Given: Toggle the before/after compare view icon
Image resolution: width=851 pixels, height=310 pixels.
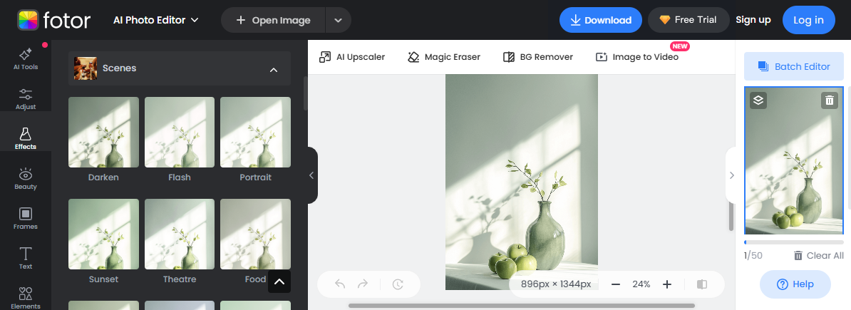Looking at the screenshot, I should point(702,284).
